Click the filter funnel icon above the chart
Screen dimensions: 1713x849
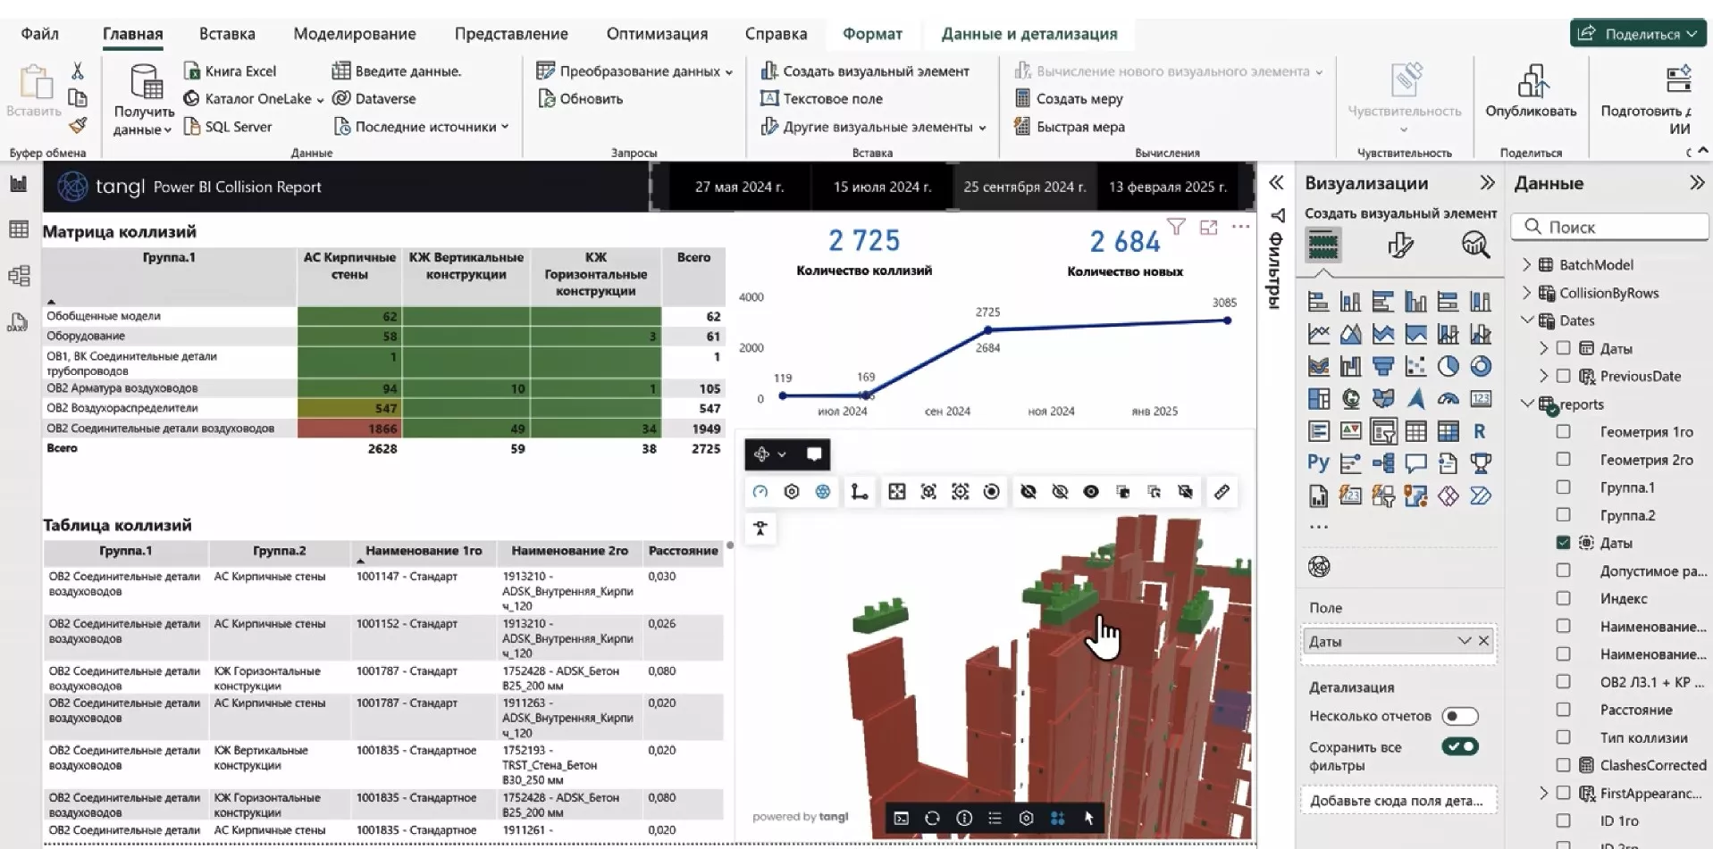coord(1176,228)
